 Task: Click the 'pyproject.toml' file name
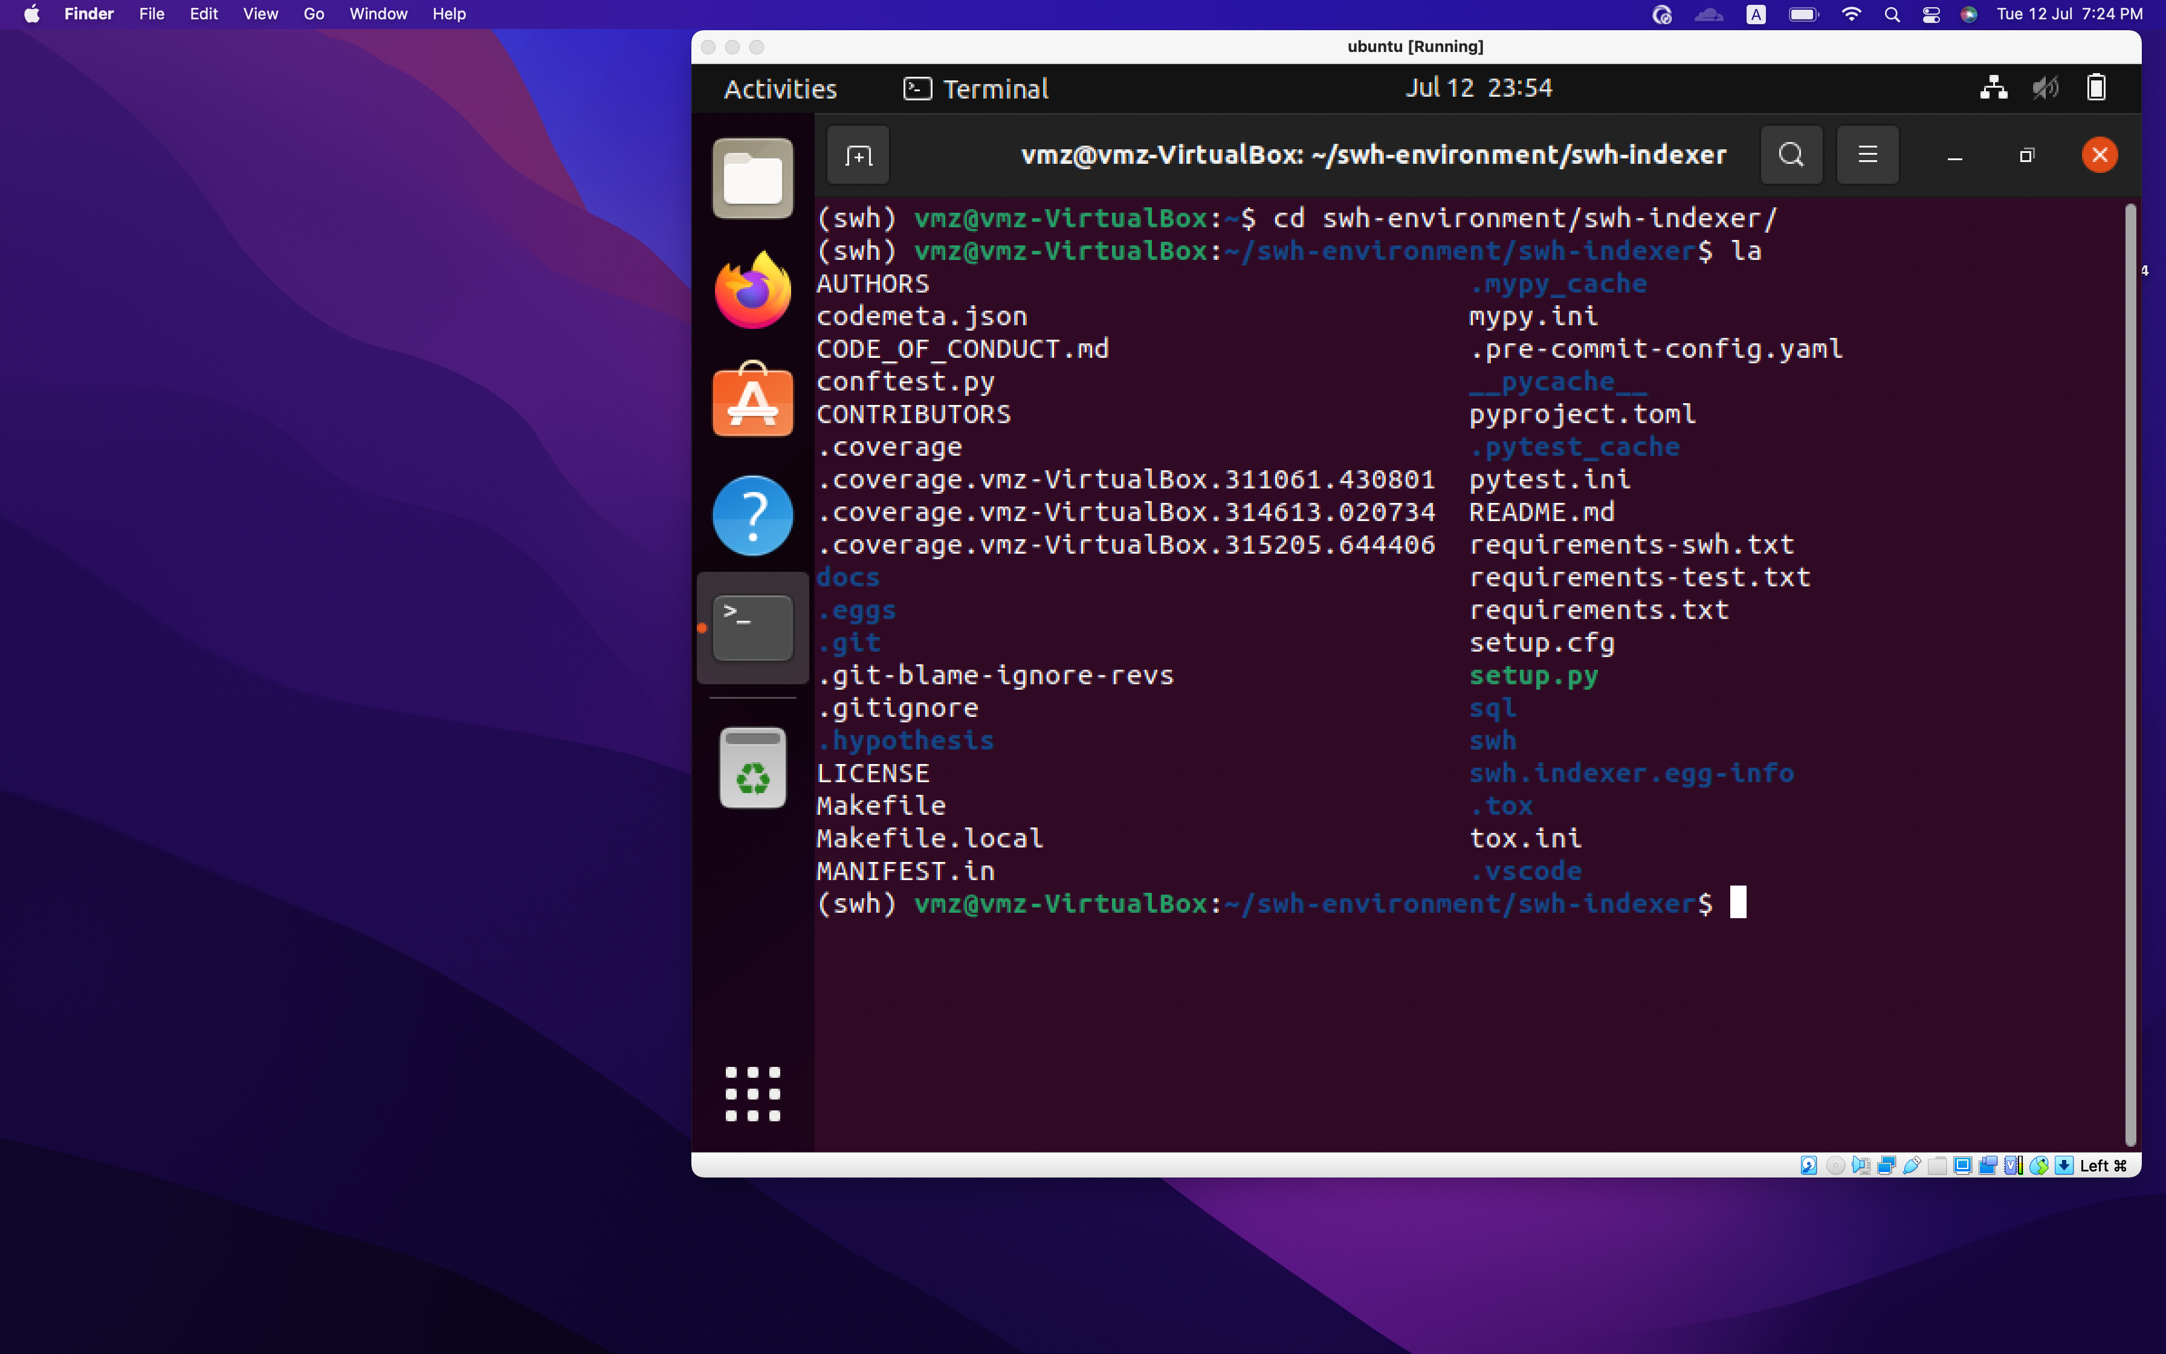click(x=1582, y=413)
